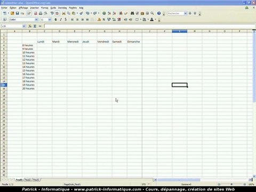This screenshot has height=192, width=256.
Task: Select the cell containing Dimanche
Action: 134,42
